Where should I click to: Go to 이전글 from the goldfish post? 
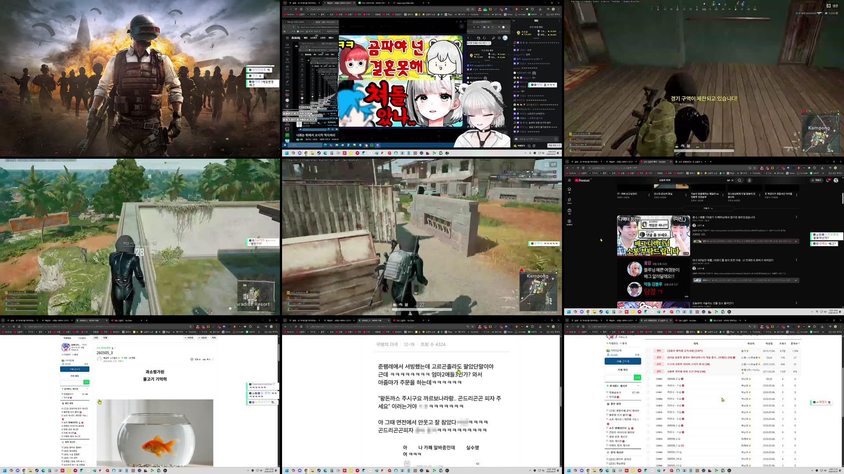coord(190,338)
